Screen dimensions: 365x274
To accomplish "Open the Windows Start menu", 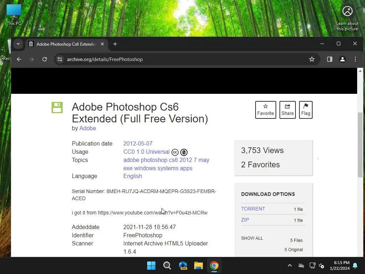I will (151, 265).
